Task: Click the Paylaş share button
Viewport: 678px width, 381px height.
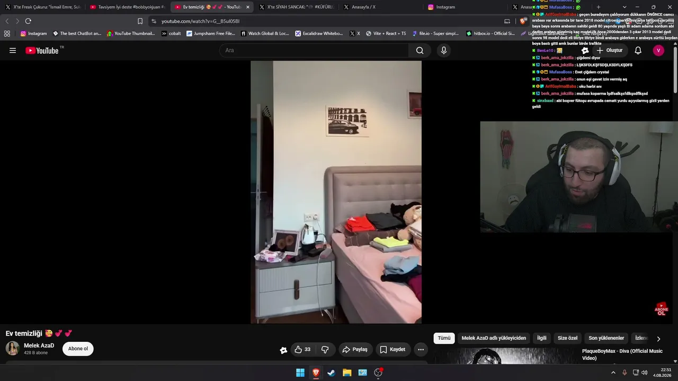Action: [x=355, y=349]
